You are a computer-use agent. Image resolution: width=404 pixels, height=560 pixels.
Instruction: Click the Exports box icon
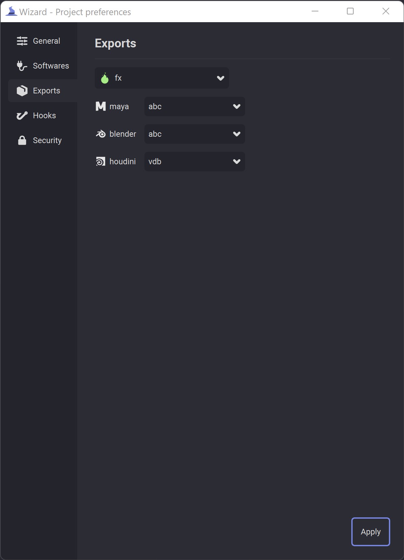pyautogui.click(x=22, y=91)
